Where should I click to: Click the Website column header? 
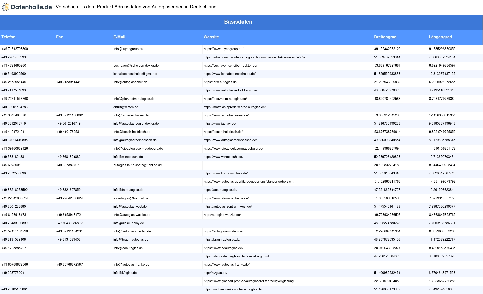[x=211, y=37]
